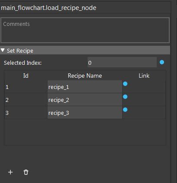Select the Id cell showing 2
The image size is (177, 183).
tap(26, 100)
